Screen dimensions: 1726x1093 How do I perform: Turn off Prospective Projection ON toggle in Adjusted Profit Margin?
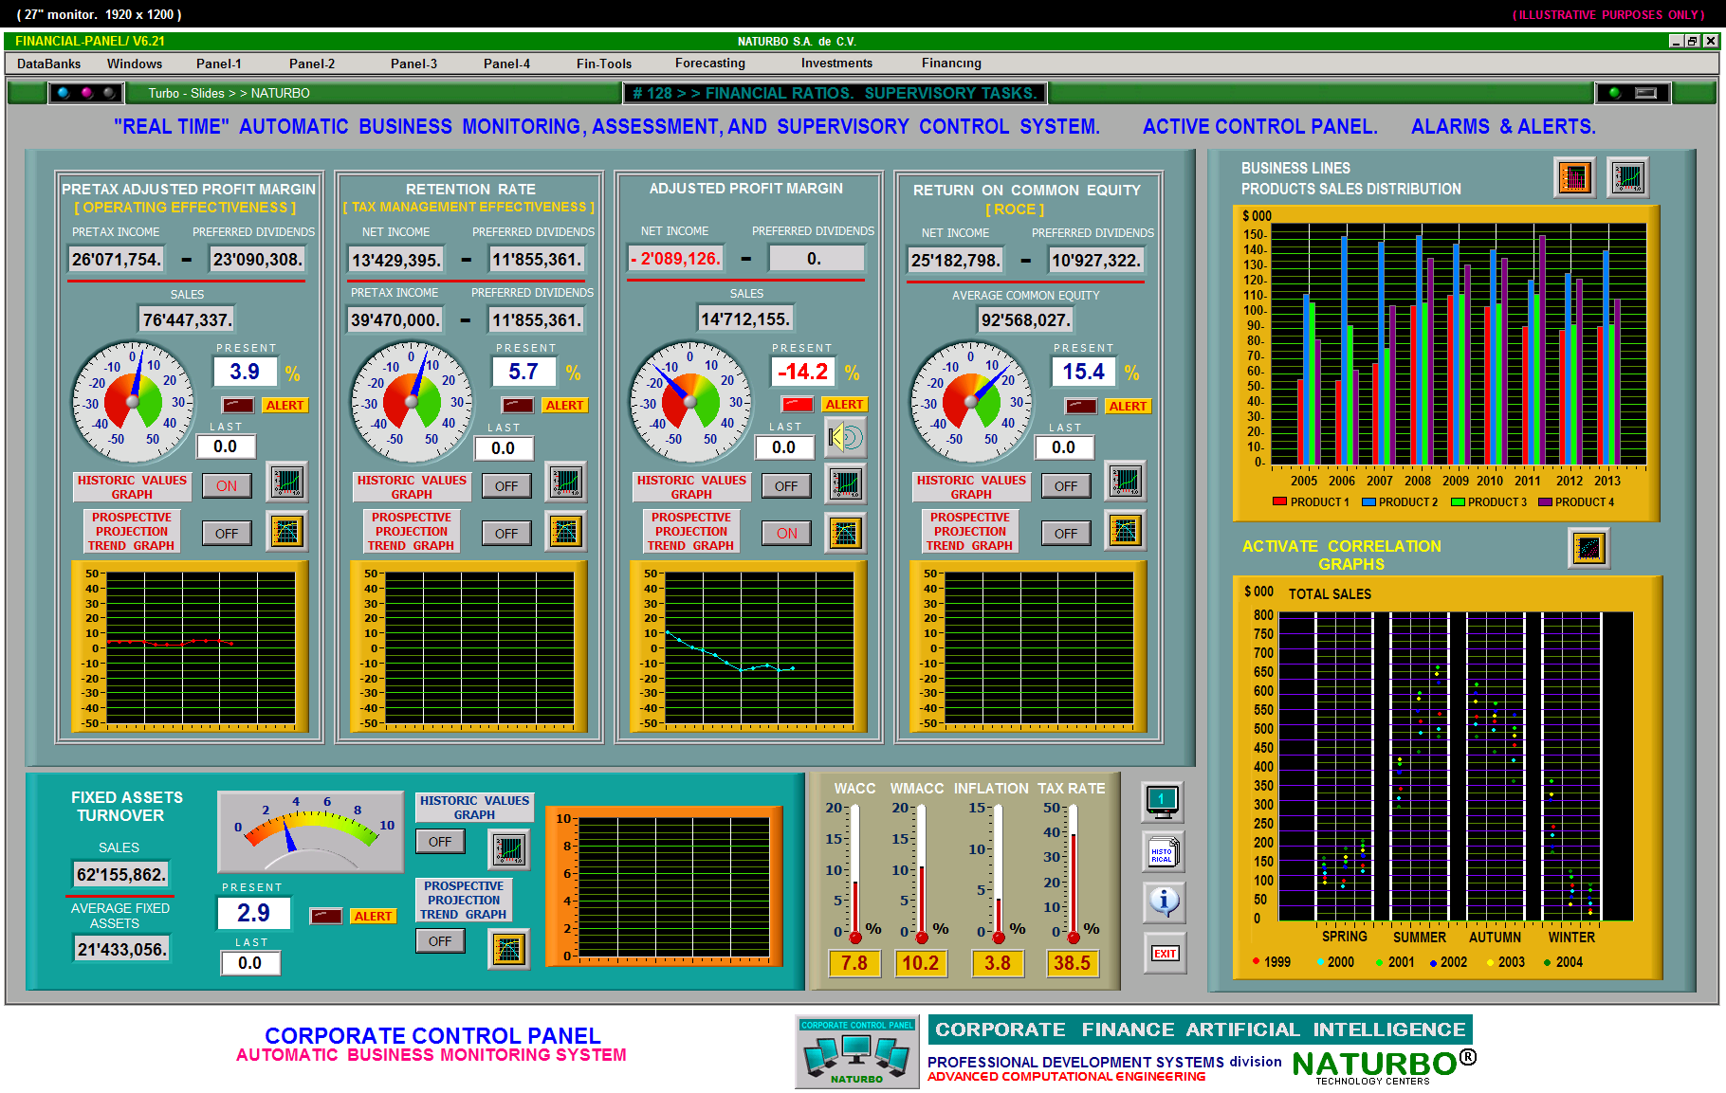[787, 534]
